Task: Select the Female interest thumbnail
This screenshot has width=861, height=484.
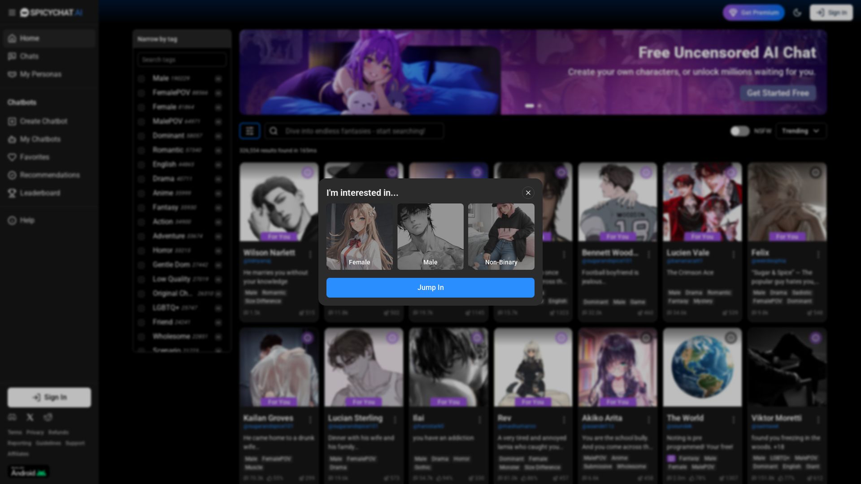Action: (359, 236)
